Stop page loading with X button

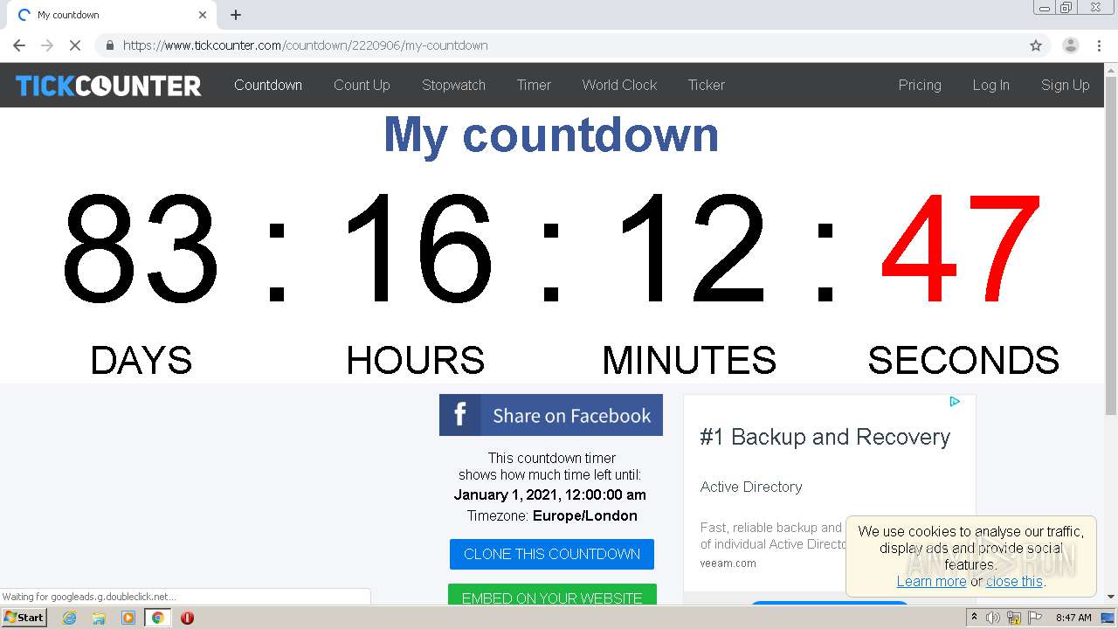75,45
